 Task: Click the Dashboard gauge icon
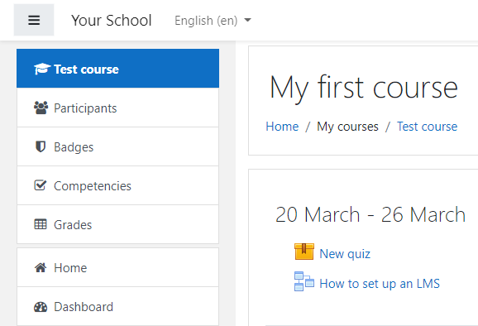(x=41, y=307)
